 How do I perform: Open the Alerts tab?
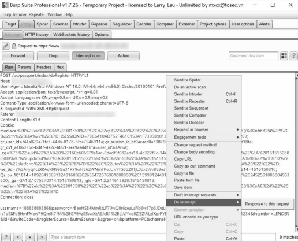point(265,24)
